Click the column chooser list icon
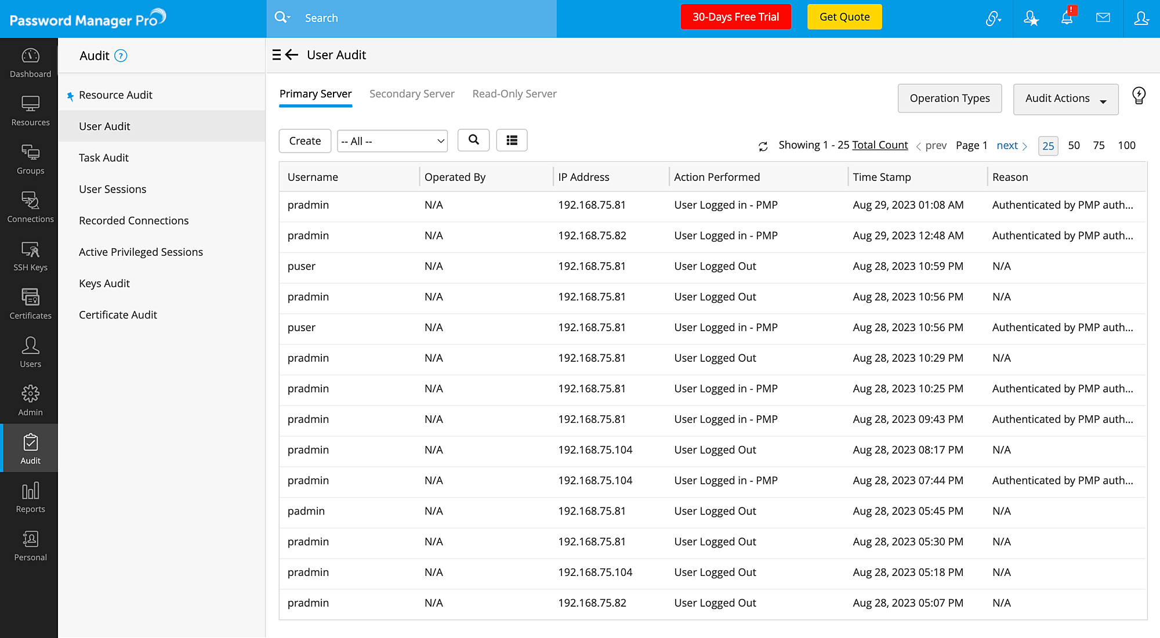The width and height of the screenshot is (1160, 638). coord(512,140)
